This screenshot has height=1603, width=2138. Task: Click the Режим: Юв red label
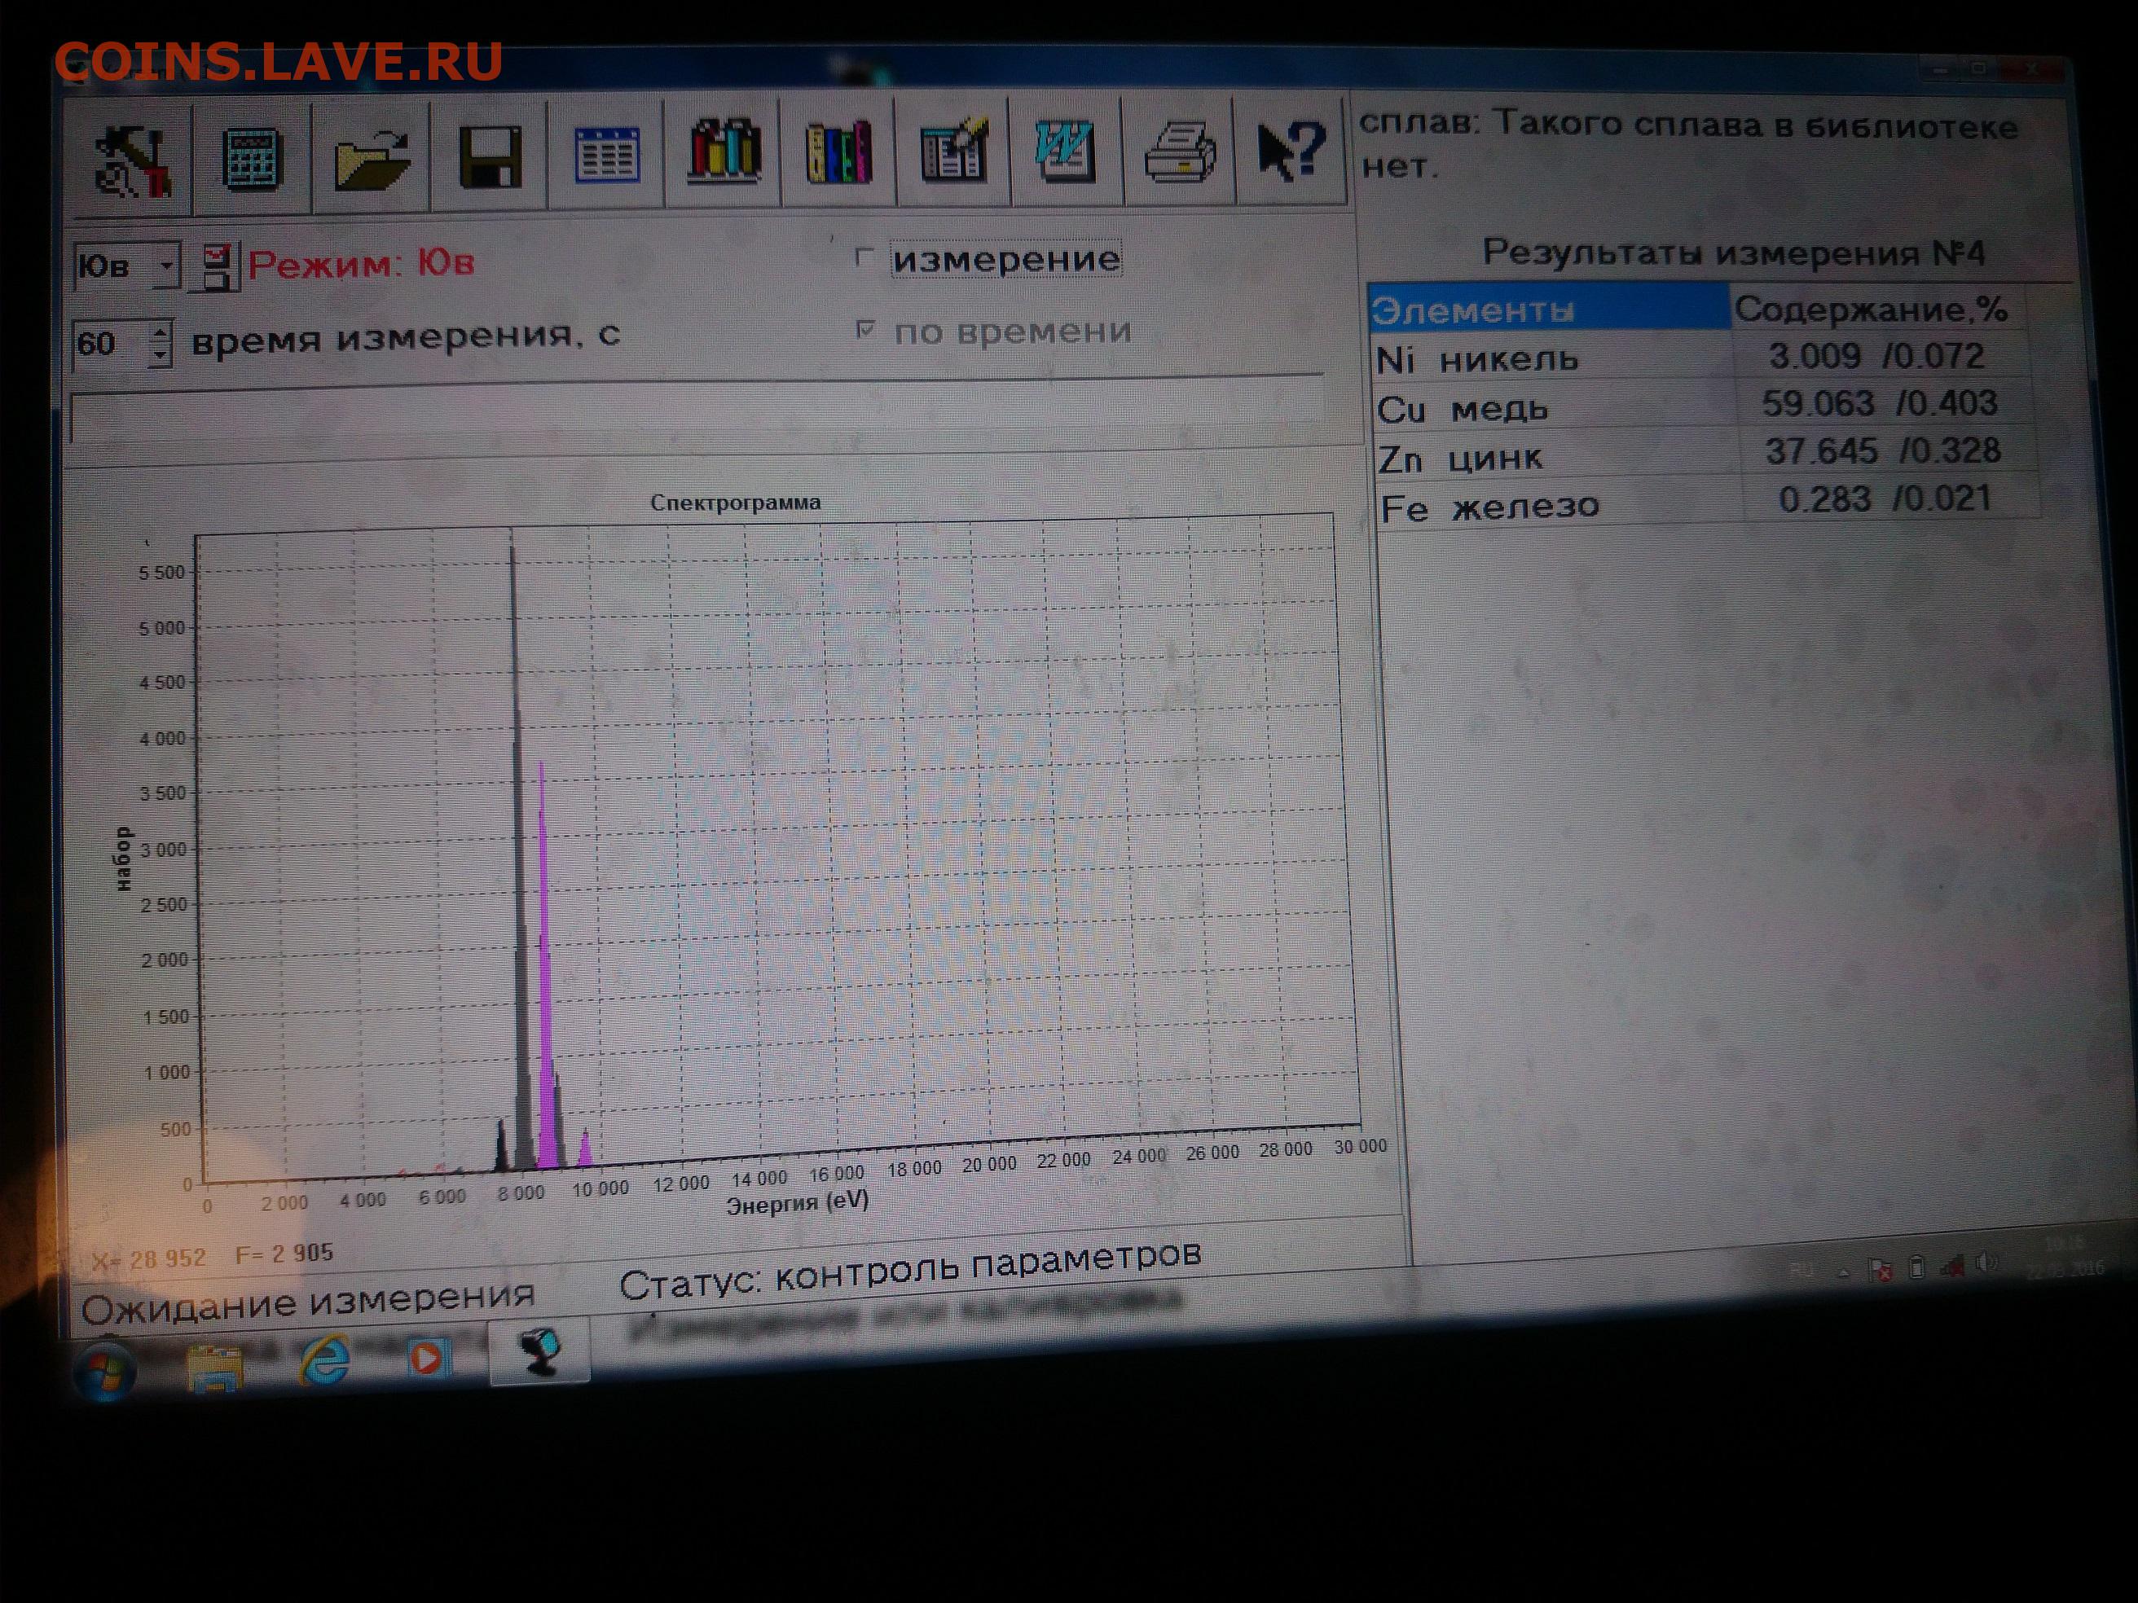pos(360,264)
